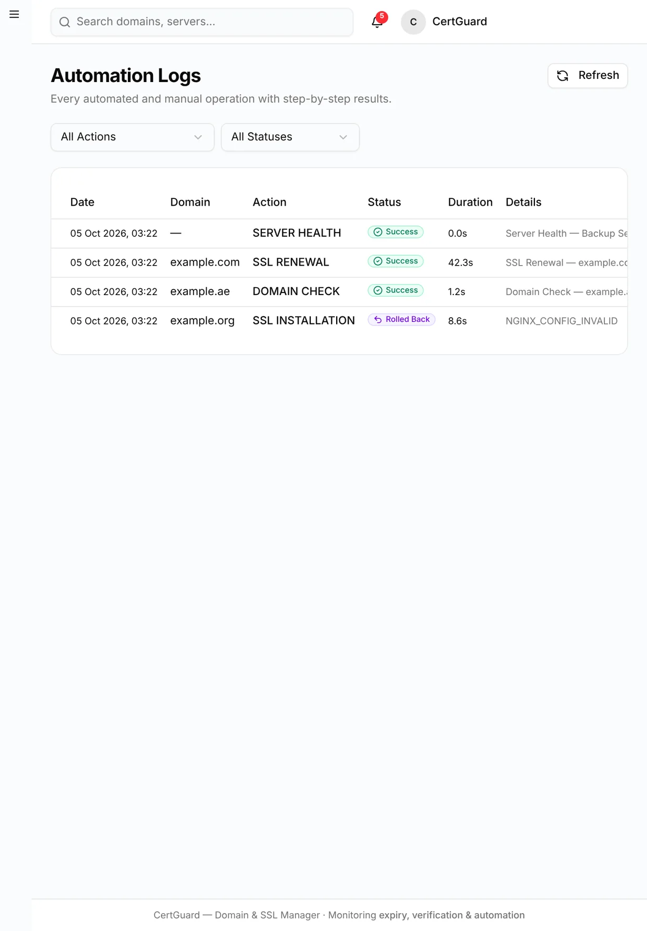This screenshot has width=647, height=931.
Task: Open the All Statuses dropdown
Action: pyautogui.click(x=290, y=137)
